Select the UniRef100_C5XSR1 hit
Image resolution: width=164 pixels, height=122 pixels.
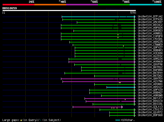pos(150,39)
